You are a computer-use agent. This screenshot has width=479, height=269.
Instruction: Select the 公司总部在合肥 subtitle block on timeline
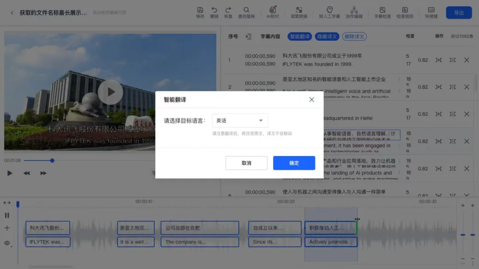point(200,228)
